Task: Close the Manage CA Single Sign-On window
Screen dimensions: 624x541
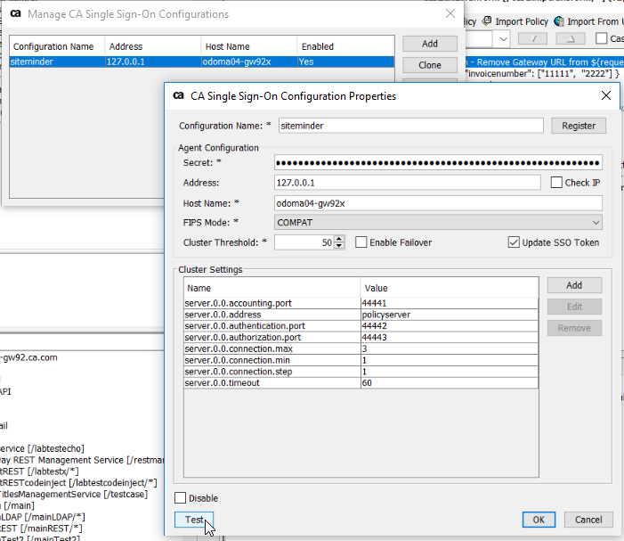Action: click(x=450, y=13)
